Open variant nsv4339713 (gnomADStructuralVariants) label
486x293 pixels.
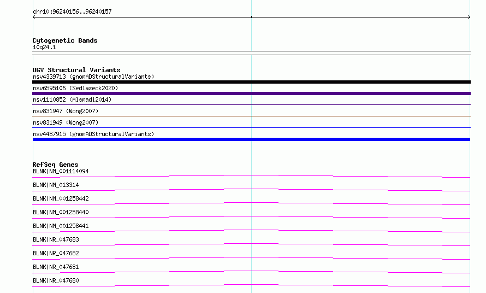click(x=93, y=77)
